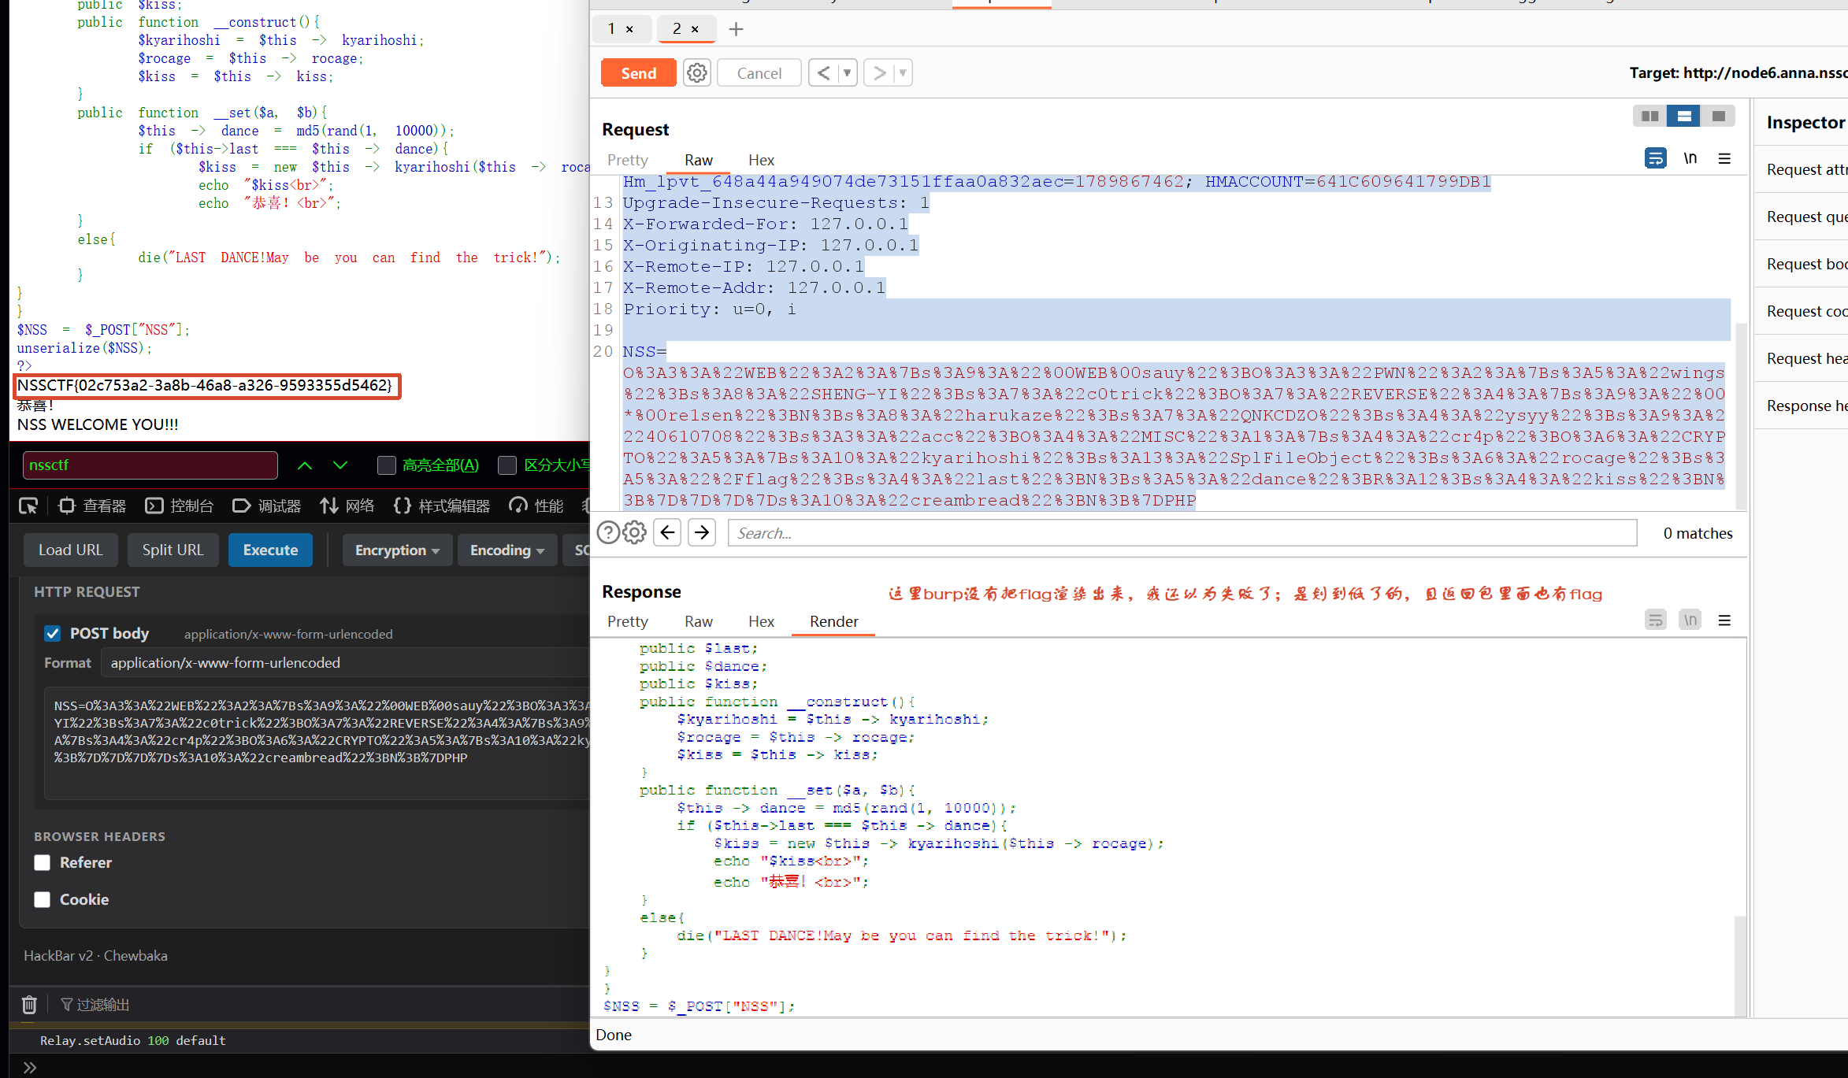Switch to Repeater tab 2

click(677, 29)
